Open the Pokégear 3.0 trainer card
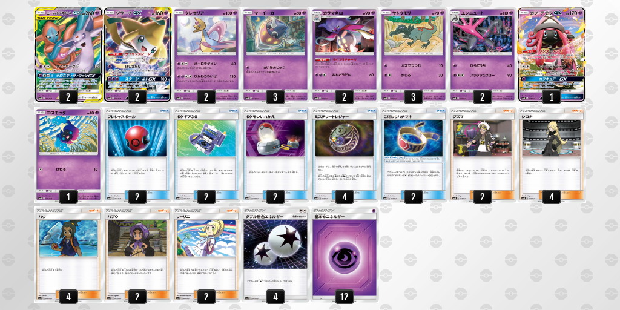Screen dimensions: 620x310 pos(206,154)
